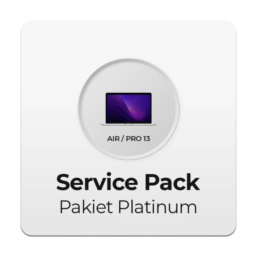Image resolution: width=257 pixels, height=257 pixels.
Task: Select the Pakiet text
Action: tap(86, 207)
